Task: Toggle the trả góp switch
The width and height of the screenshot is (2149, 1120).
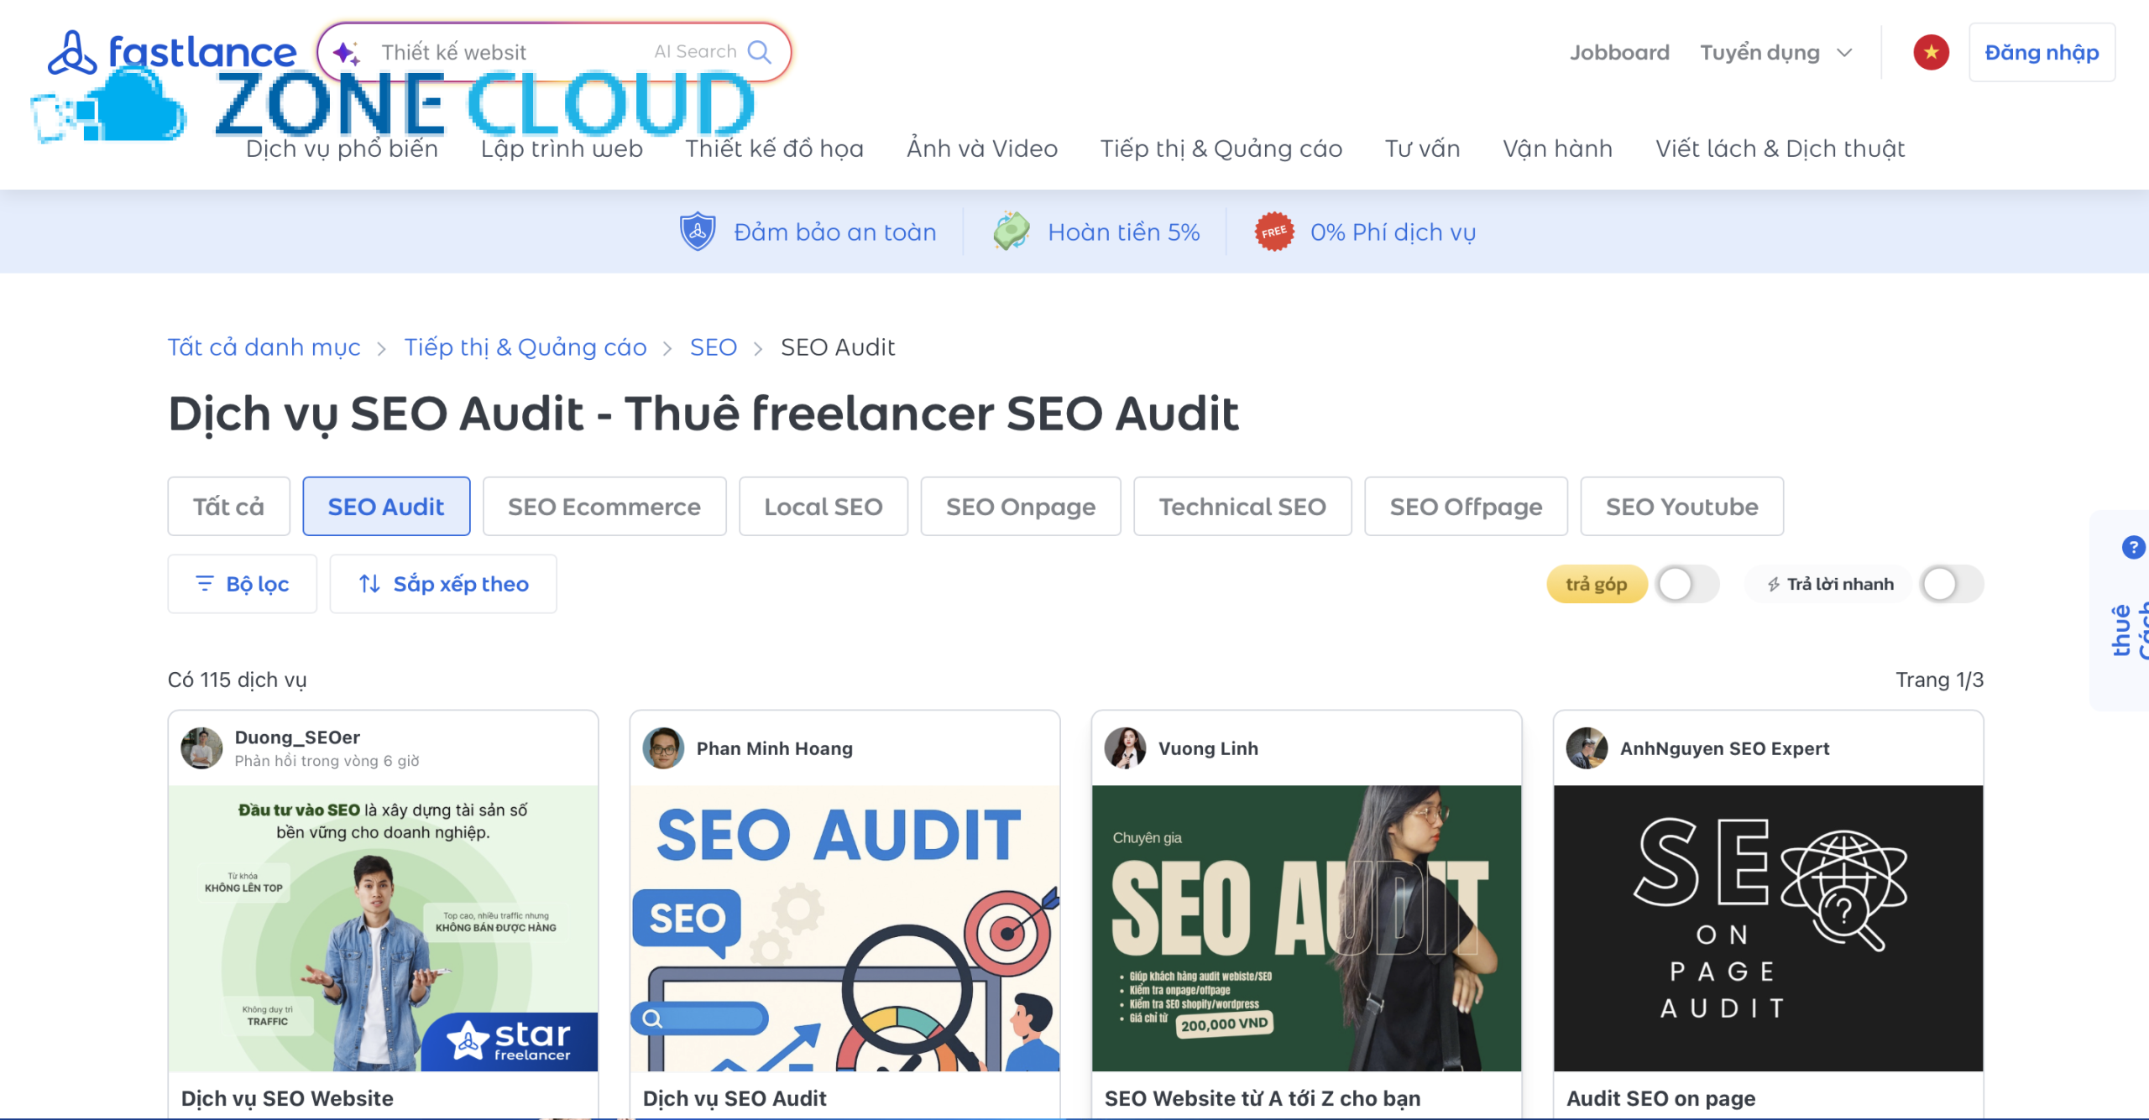Action: (x=1686, y=584)
